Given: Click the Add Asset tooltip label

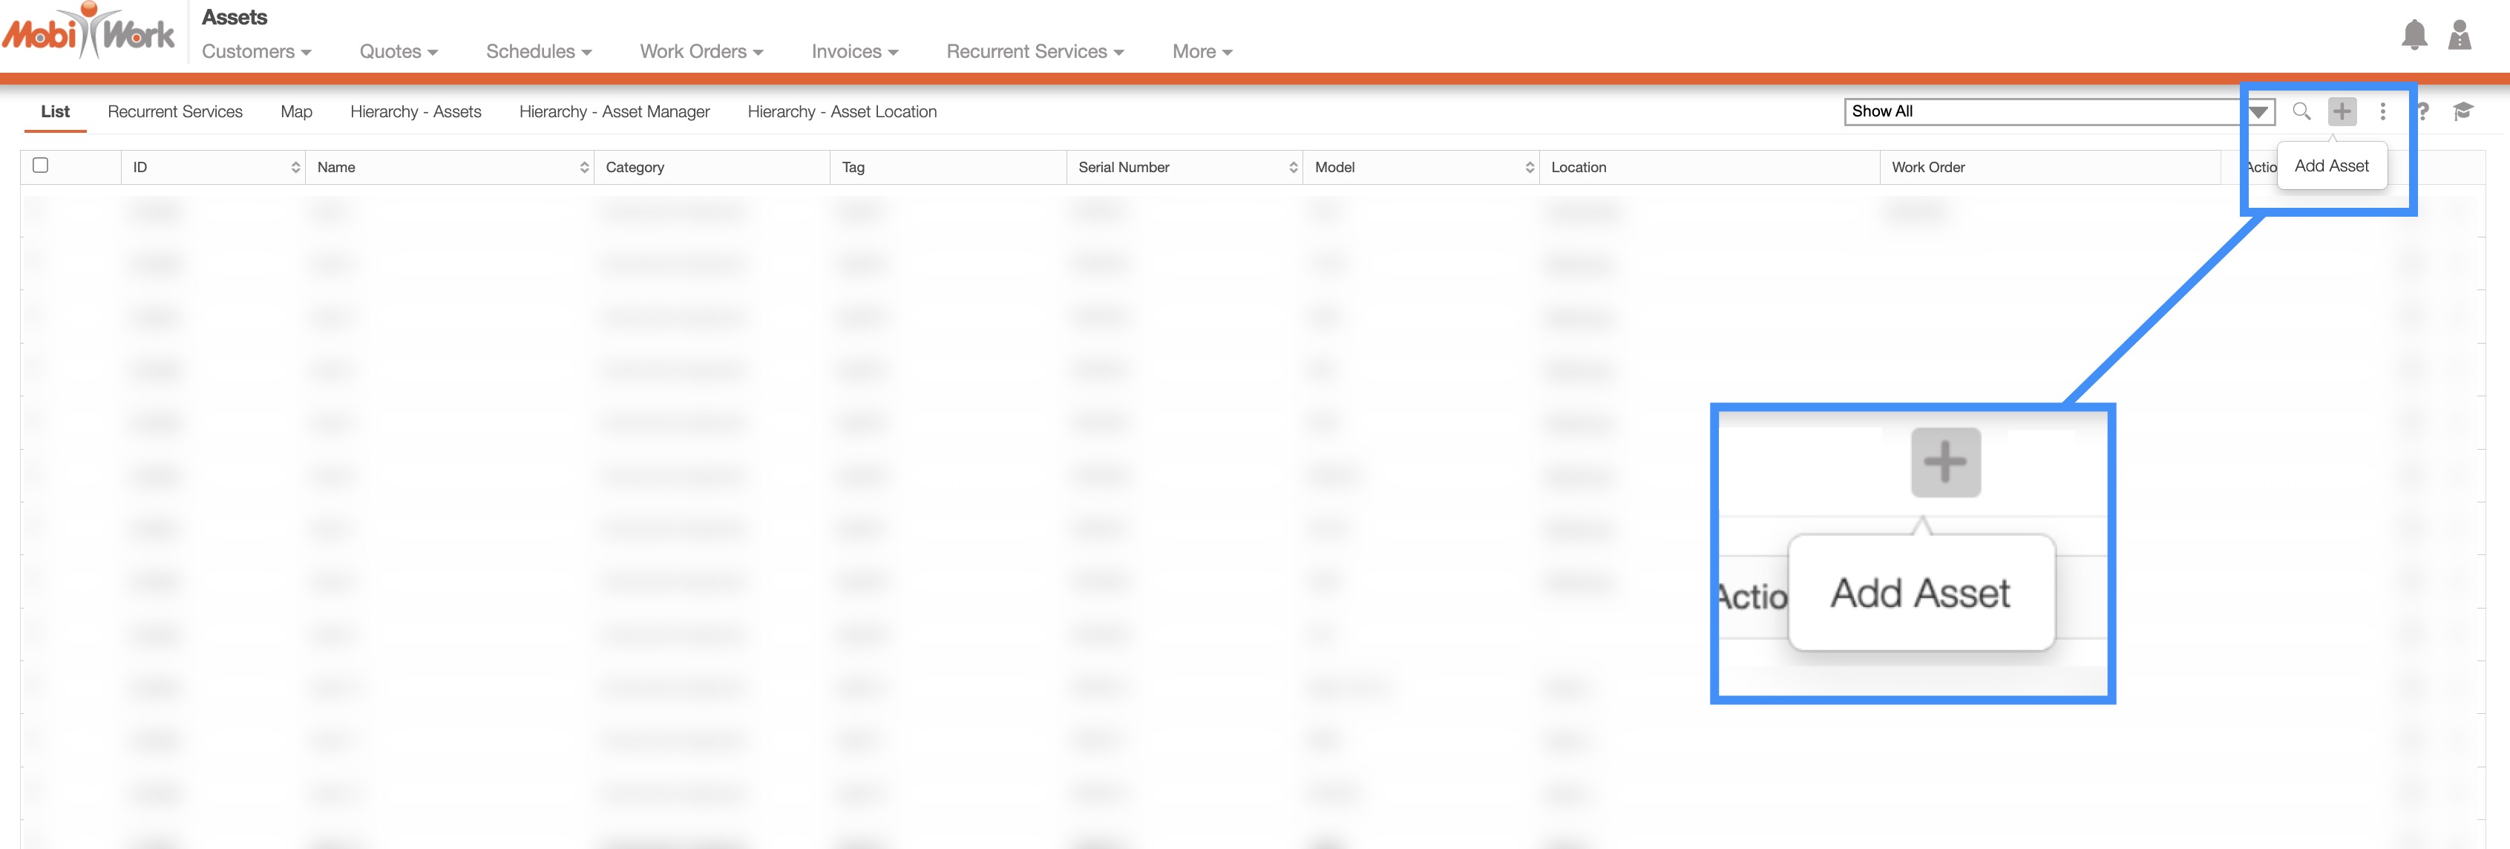Looking at the screenshot, I should pyautogui.click(x=2330, y=165).
